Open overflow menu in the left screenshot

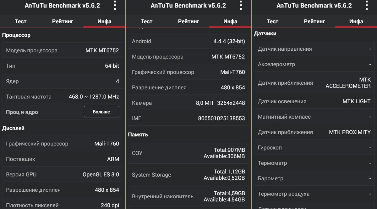(x=115, y=5)
